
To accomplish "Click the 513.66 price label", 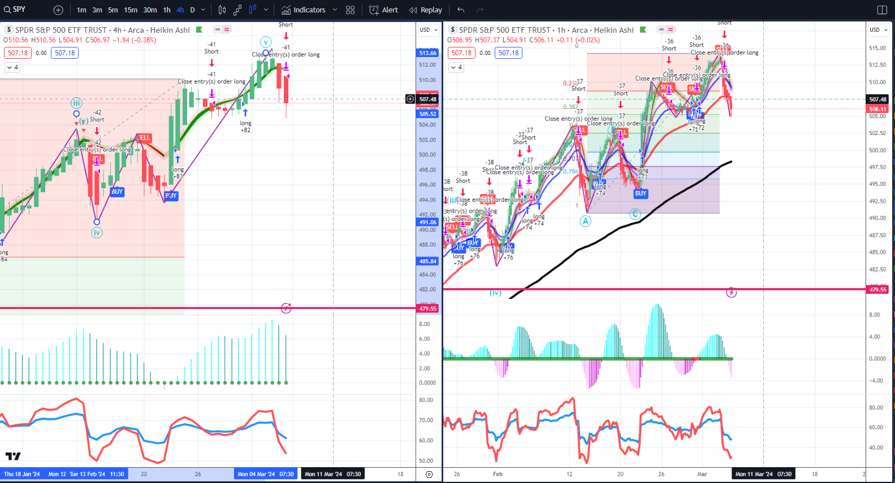I will [x=427, y=53].
